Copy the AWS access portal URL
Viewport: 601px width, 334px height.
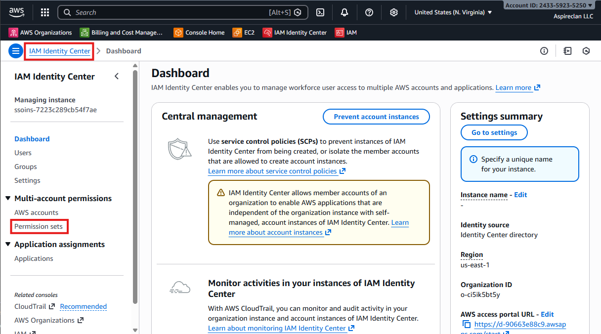pos(466,325)
